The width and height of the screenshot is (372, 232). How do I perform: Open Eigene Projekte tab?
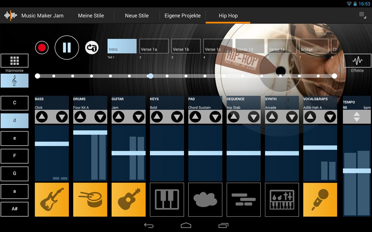[x=183, y=15]
